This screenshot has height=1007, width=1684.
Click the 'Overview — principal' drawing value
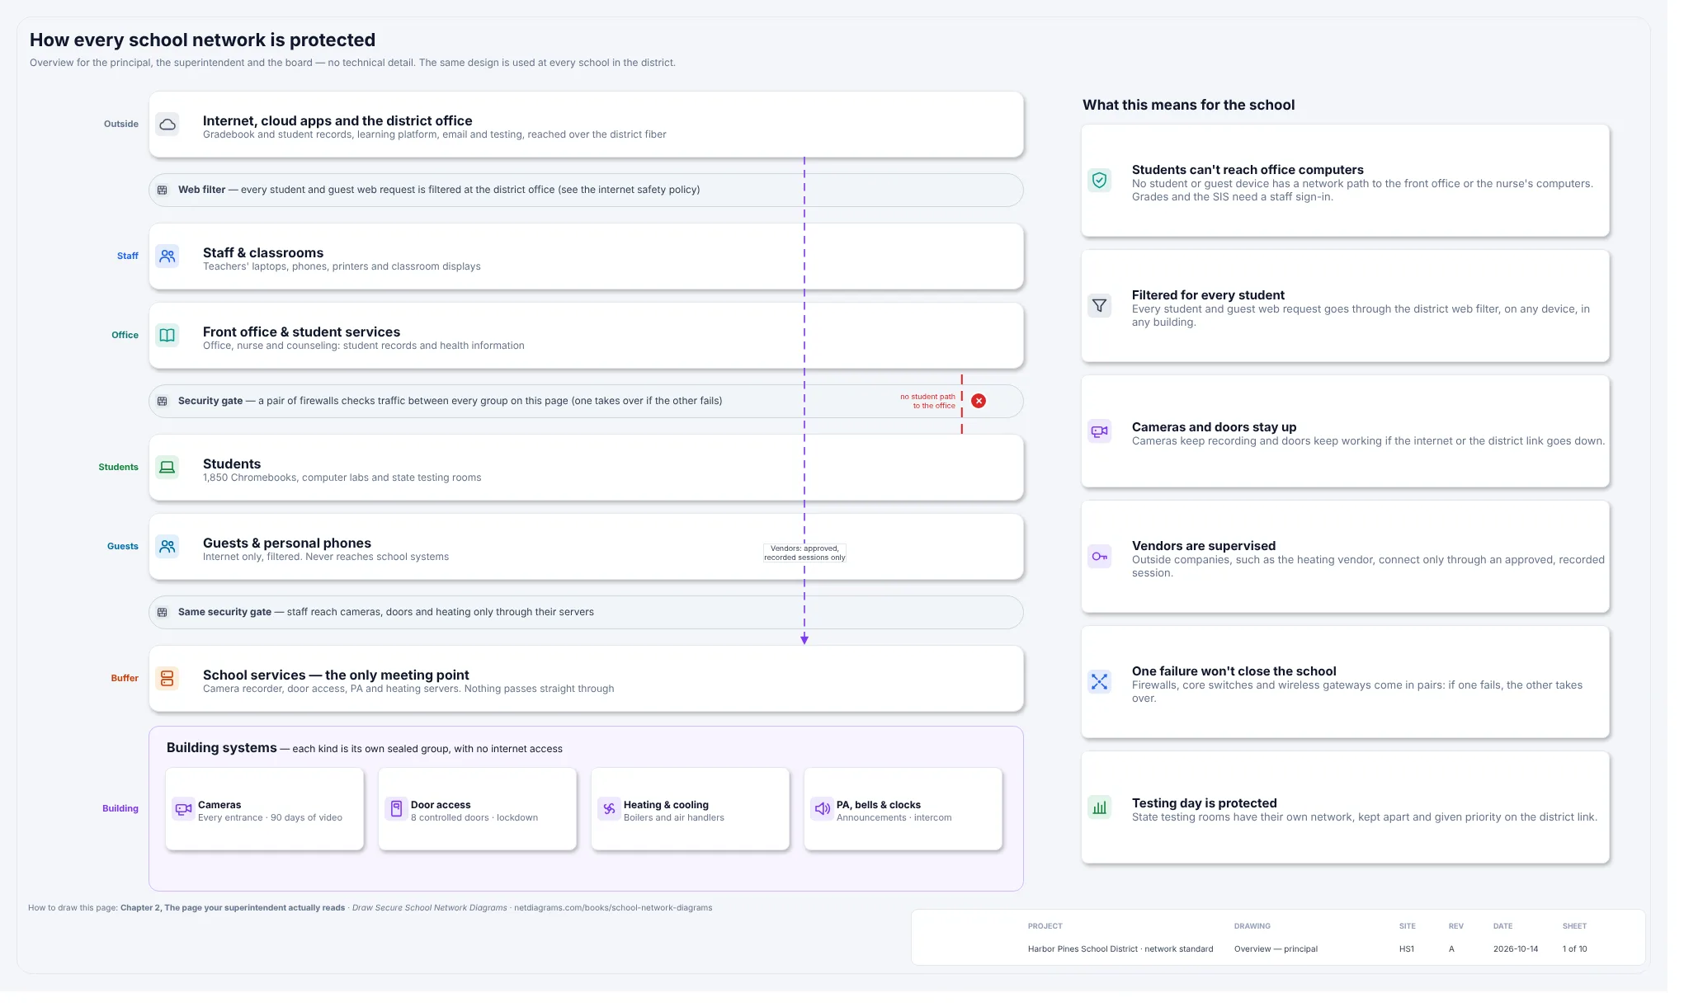[1276, 949]
